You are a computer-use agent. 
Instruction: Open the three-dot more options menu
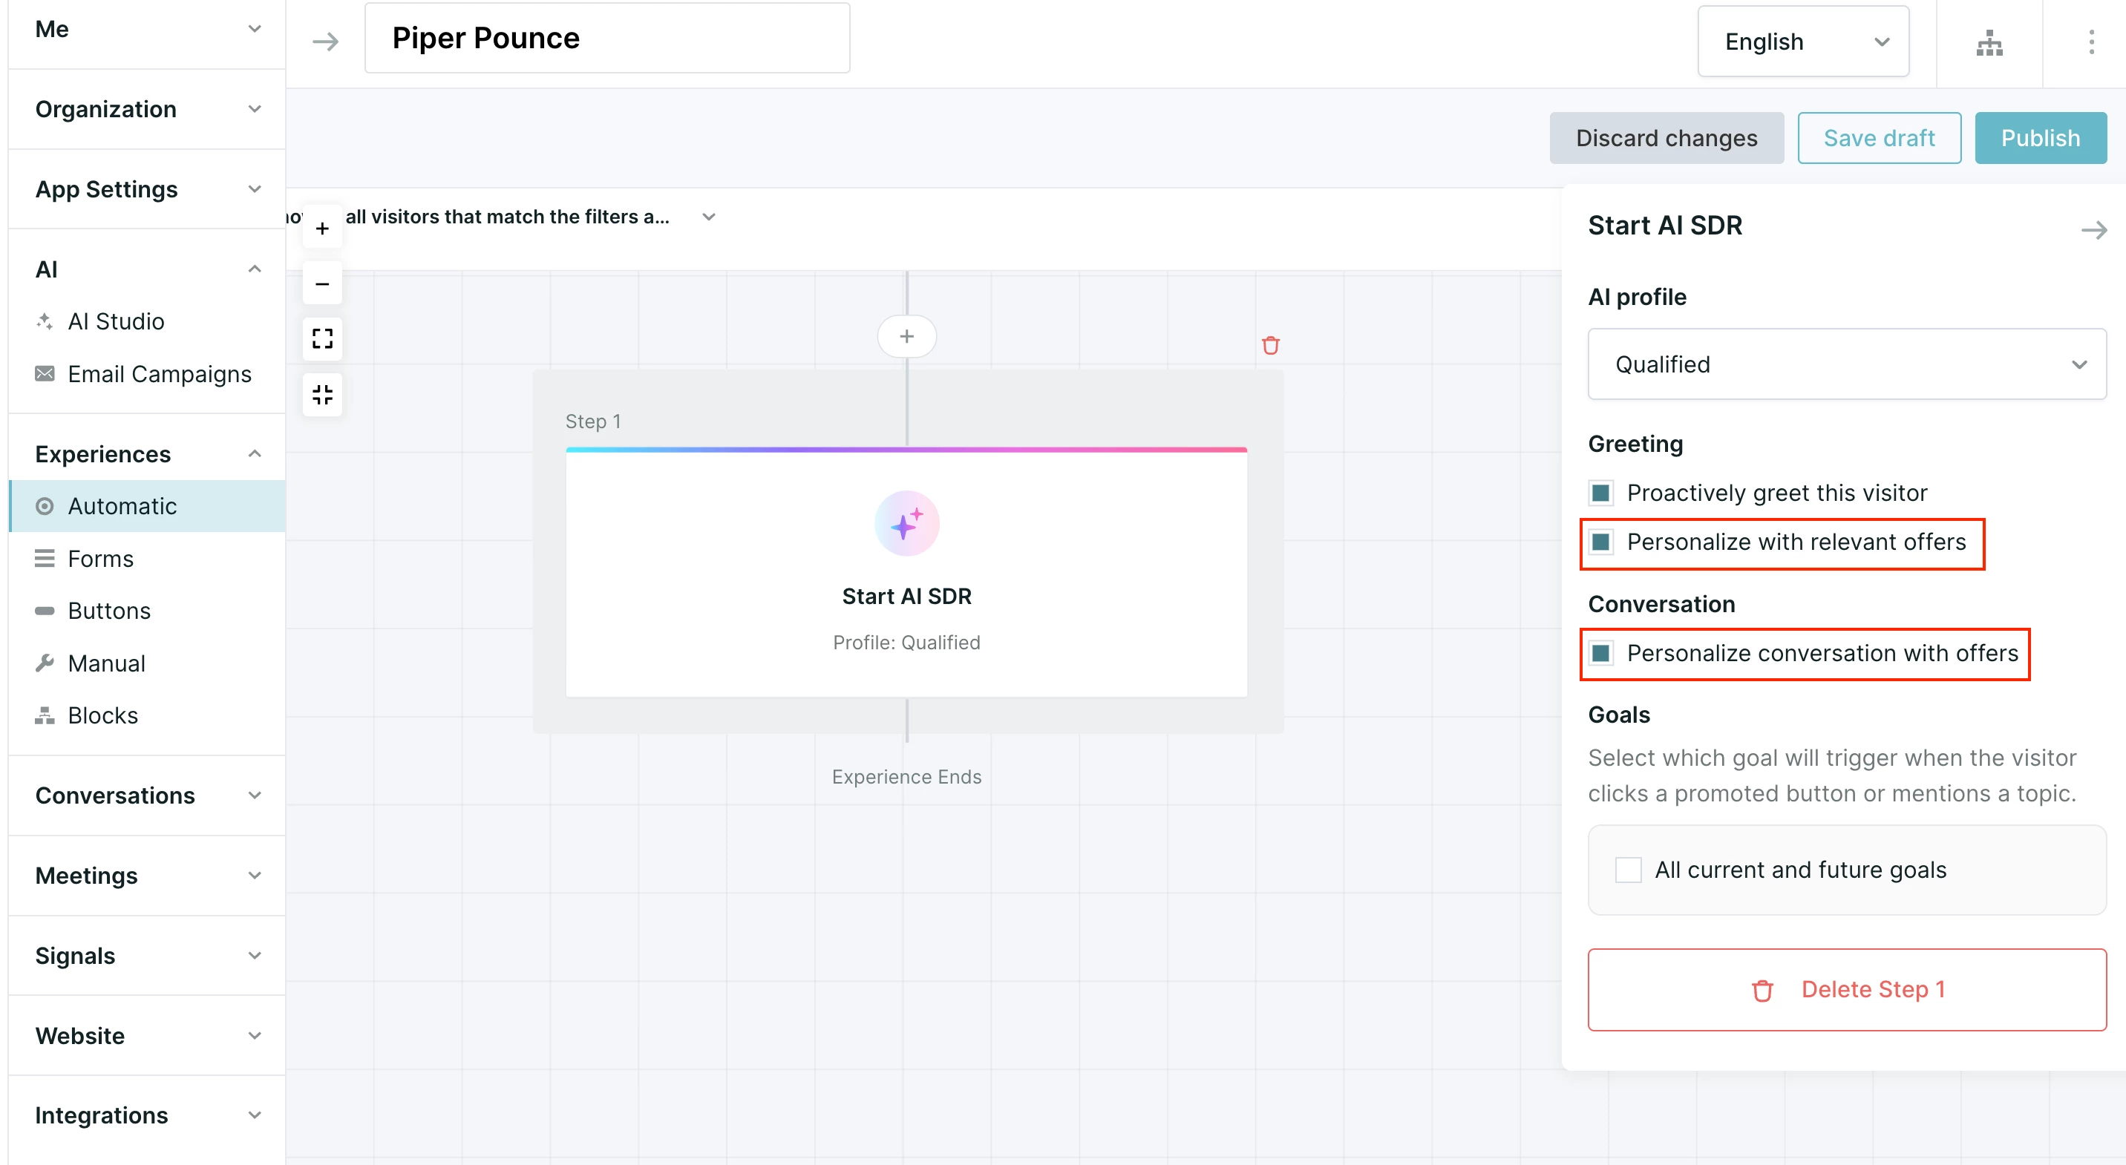click(2090, 42)
